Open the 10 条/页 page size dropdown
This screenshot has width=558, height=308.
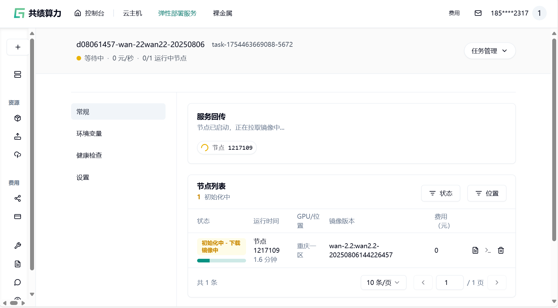[x=383, y=282]
